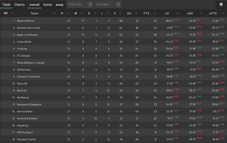
Task: Sort by goals G column arrows
Action: point(120,13)
